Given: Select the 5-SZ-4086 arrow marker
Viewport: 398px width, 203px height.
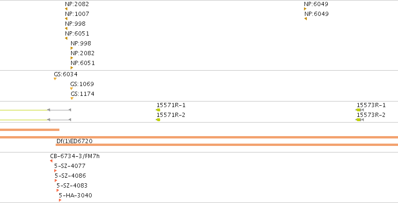Looking at the screenshot, I should [56, 181].
